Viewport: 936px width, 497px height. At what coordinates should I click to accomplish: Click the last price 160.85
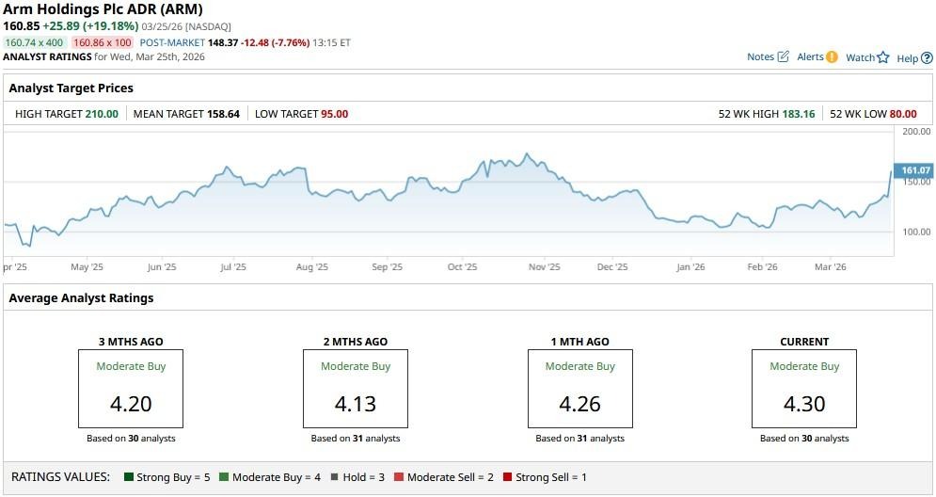click(x=21, y=26)
